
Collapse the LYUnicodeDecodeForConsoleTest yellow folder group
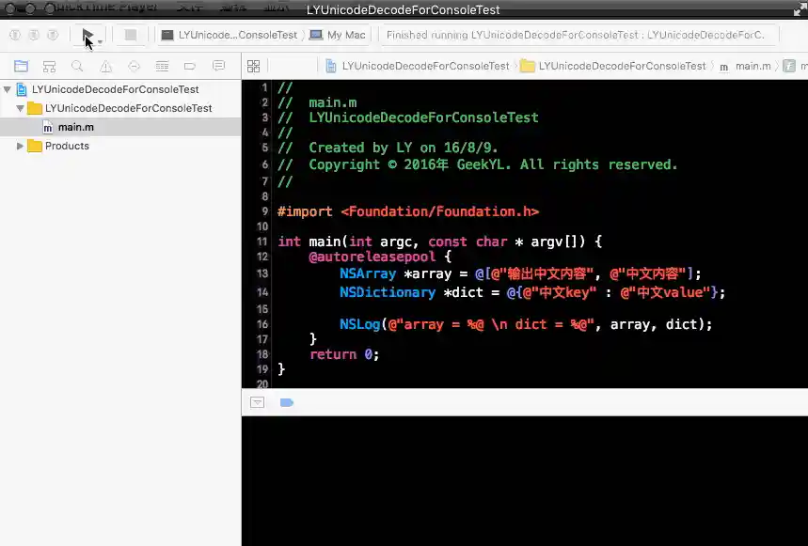pos(20,109)
